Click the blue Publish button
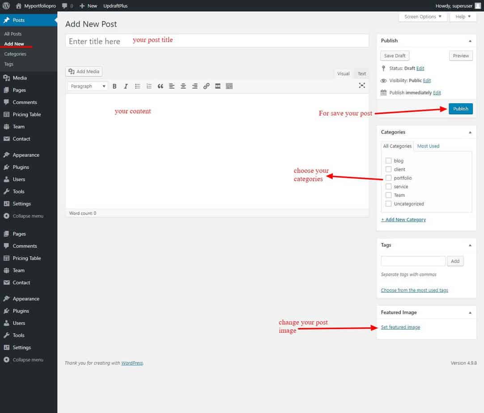The image size is (484, 413). pyautogui.click(x=461, y=109)
